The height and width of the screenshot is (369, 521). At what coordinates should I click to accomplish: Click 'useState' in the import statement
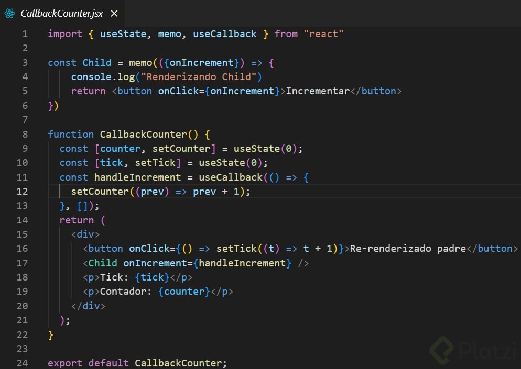[x=123, y=34]
